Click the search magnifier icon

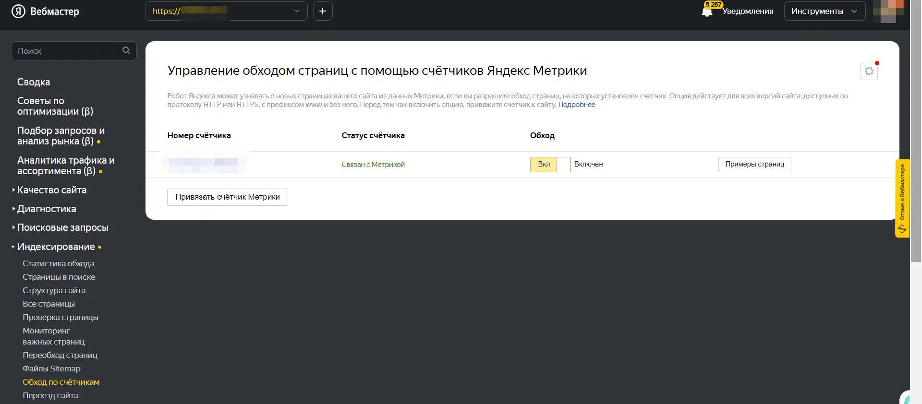[x=126, y=50]
